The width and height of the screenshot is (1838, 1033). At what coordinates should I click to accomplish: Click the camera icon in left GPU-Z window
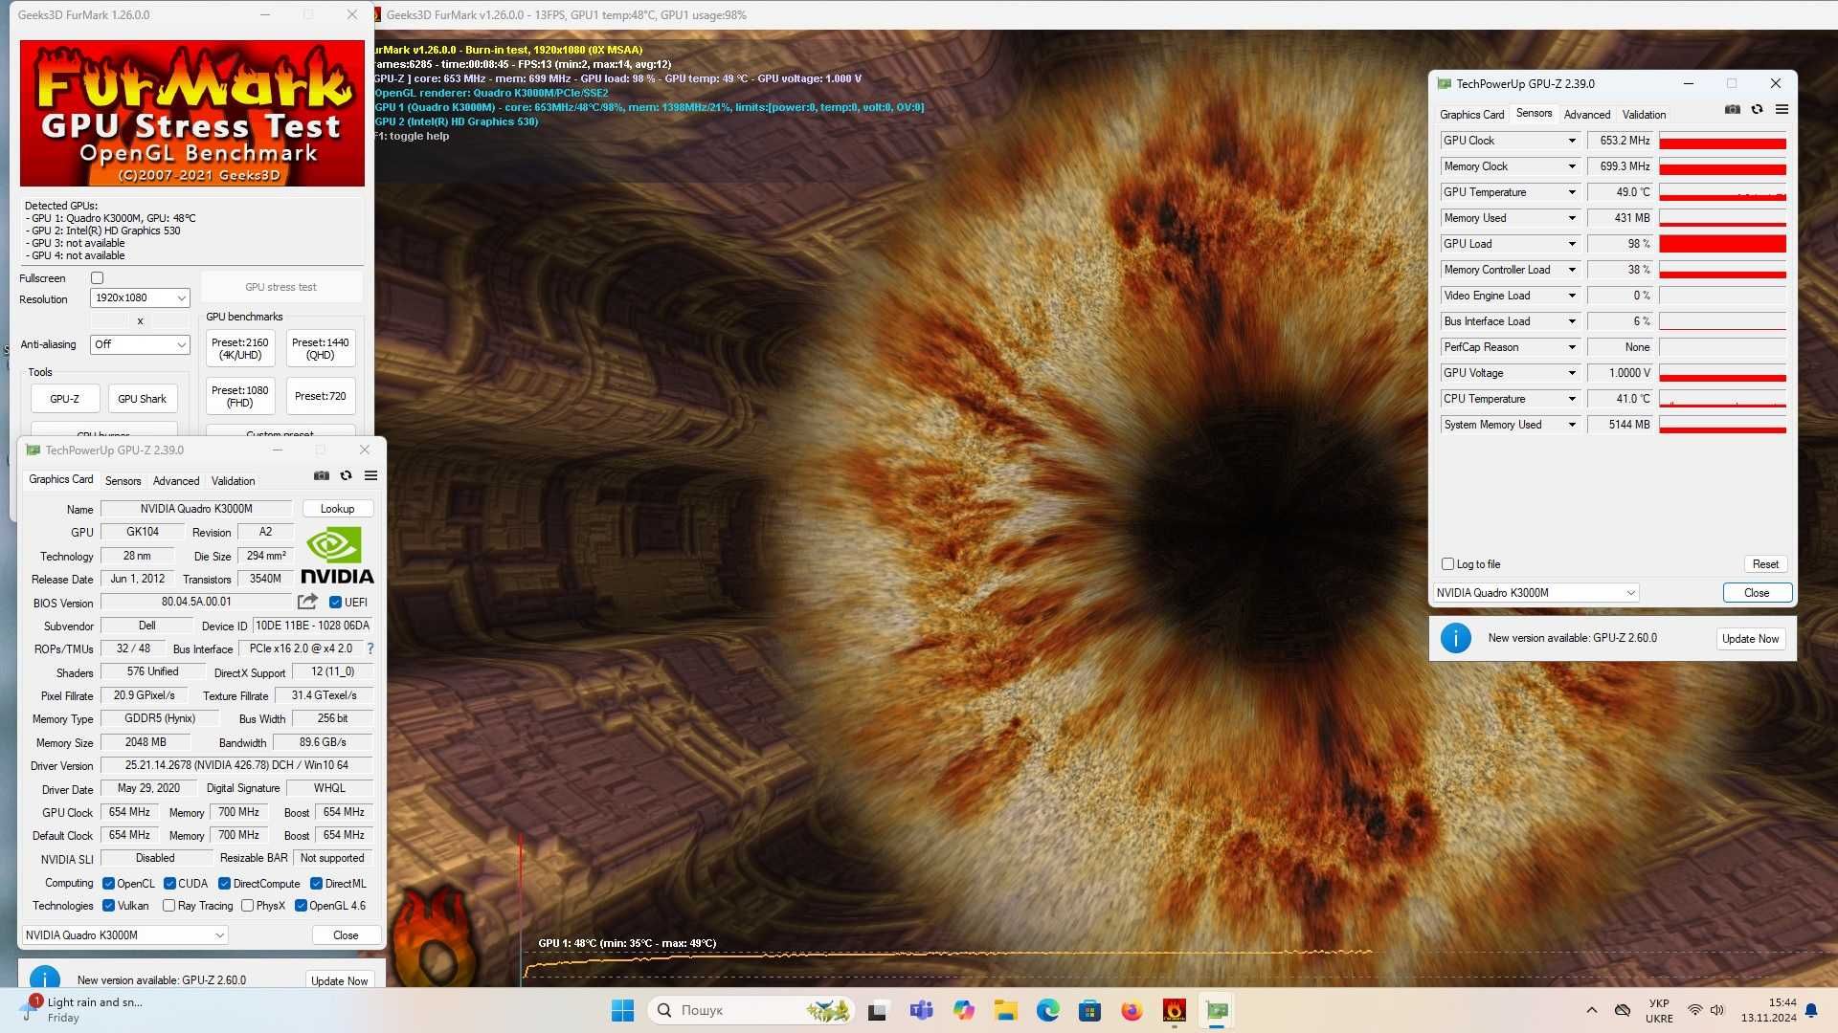322,476
